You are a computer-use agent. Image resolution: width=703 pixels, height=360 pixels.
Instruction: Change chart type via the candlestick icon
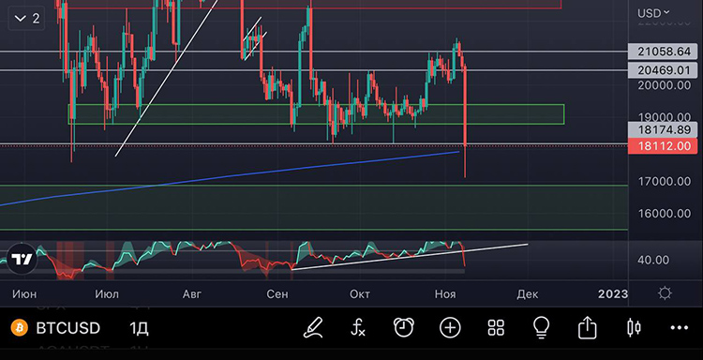coord(634,328)
